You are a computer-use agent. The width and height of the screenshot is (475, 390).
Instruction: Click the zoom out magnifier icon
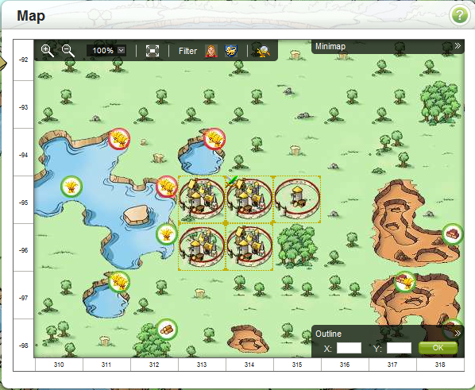[68, 51]
